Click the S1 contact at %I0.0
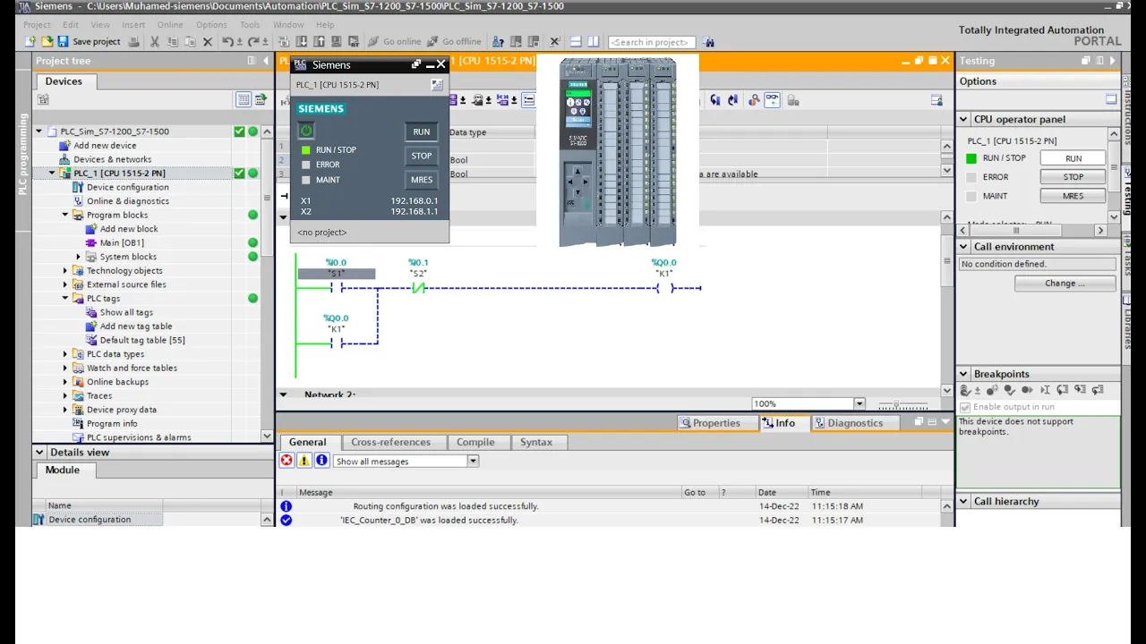This screenshot has width=1146, height=644. pos(337,287)
